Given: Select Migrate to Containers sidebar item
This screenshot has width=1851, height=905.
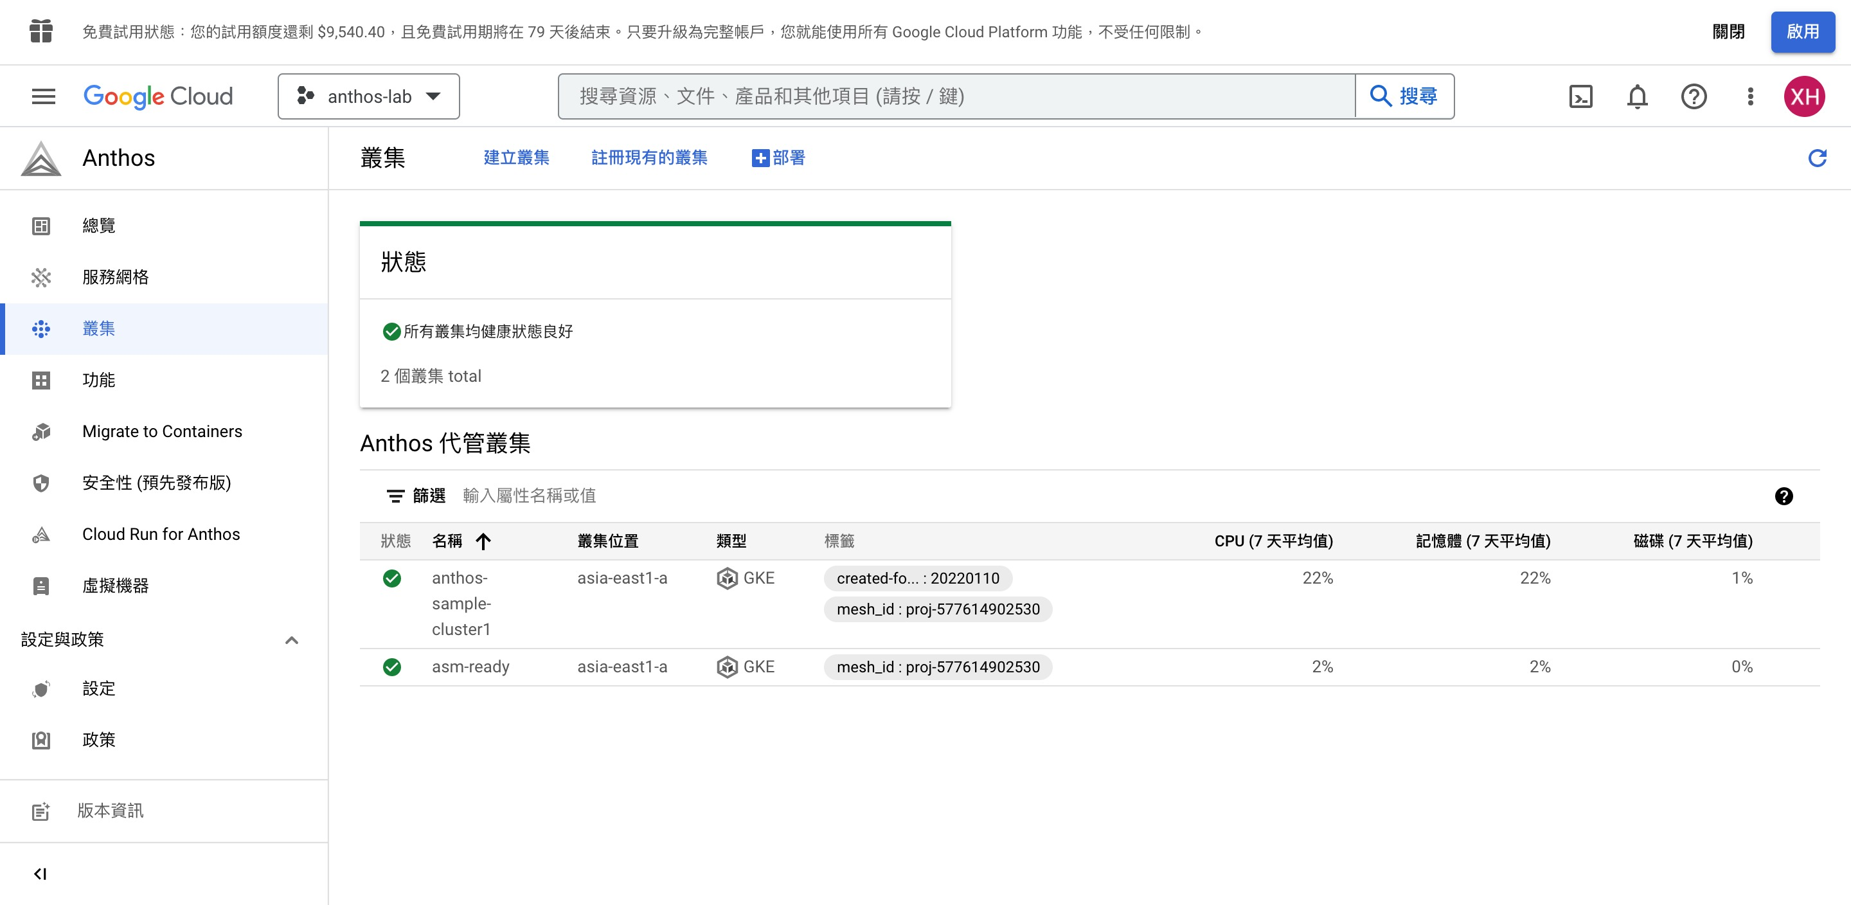Looking at the screenshot, I should click(x=162, y=431).
